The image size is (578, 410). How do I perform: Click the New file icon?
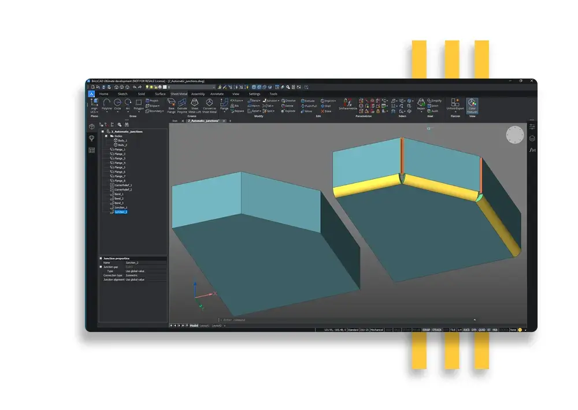coord(93,87)
